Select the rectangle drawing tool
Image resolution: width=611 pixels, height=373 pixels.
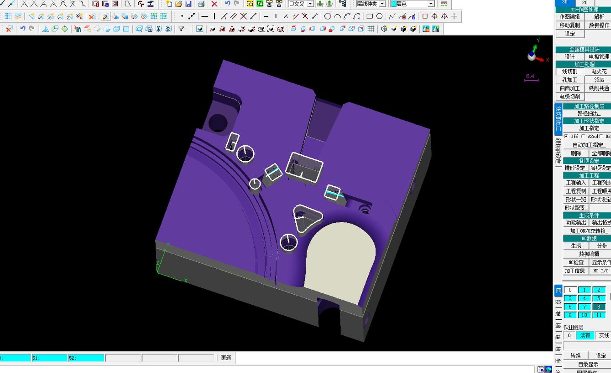370,16
